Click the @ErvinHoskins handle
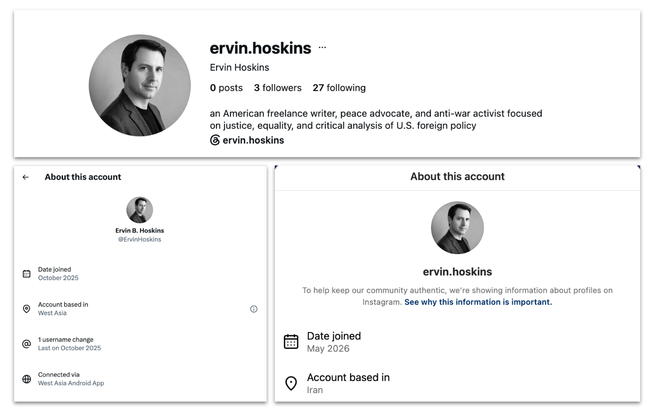Image resolution: width=655 pixels, height=415 pixels. pos(139,239)
